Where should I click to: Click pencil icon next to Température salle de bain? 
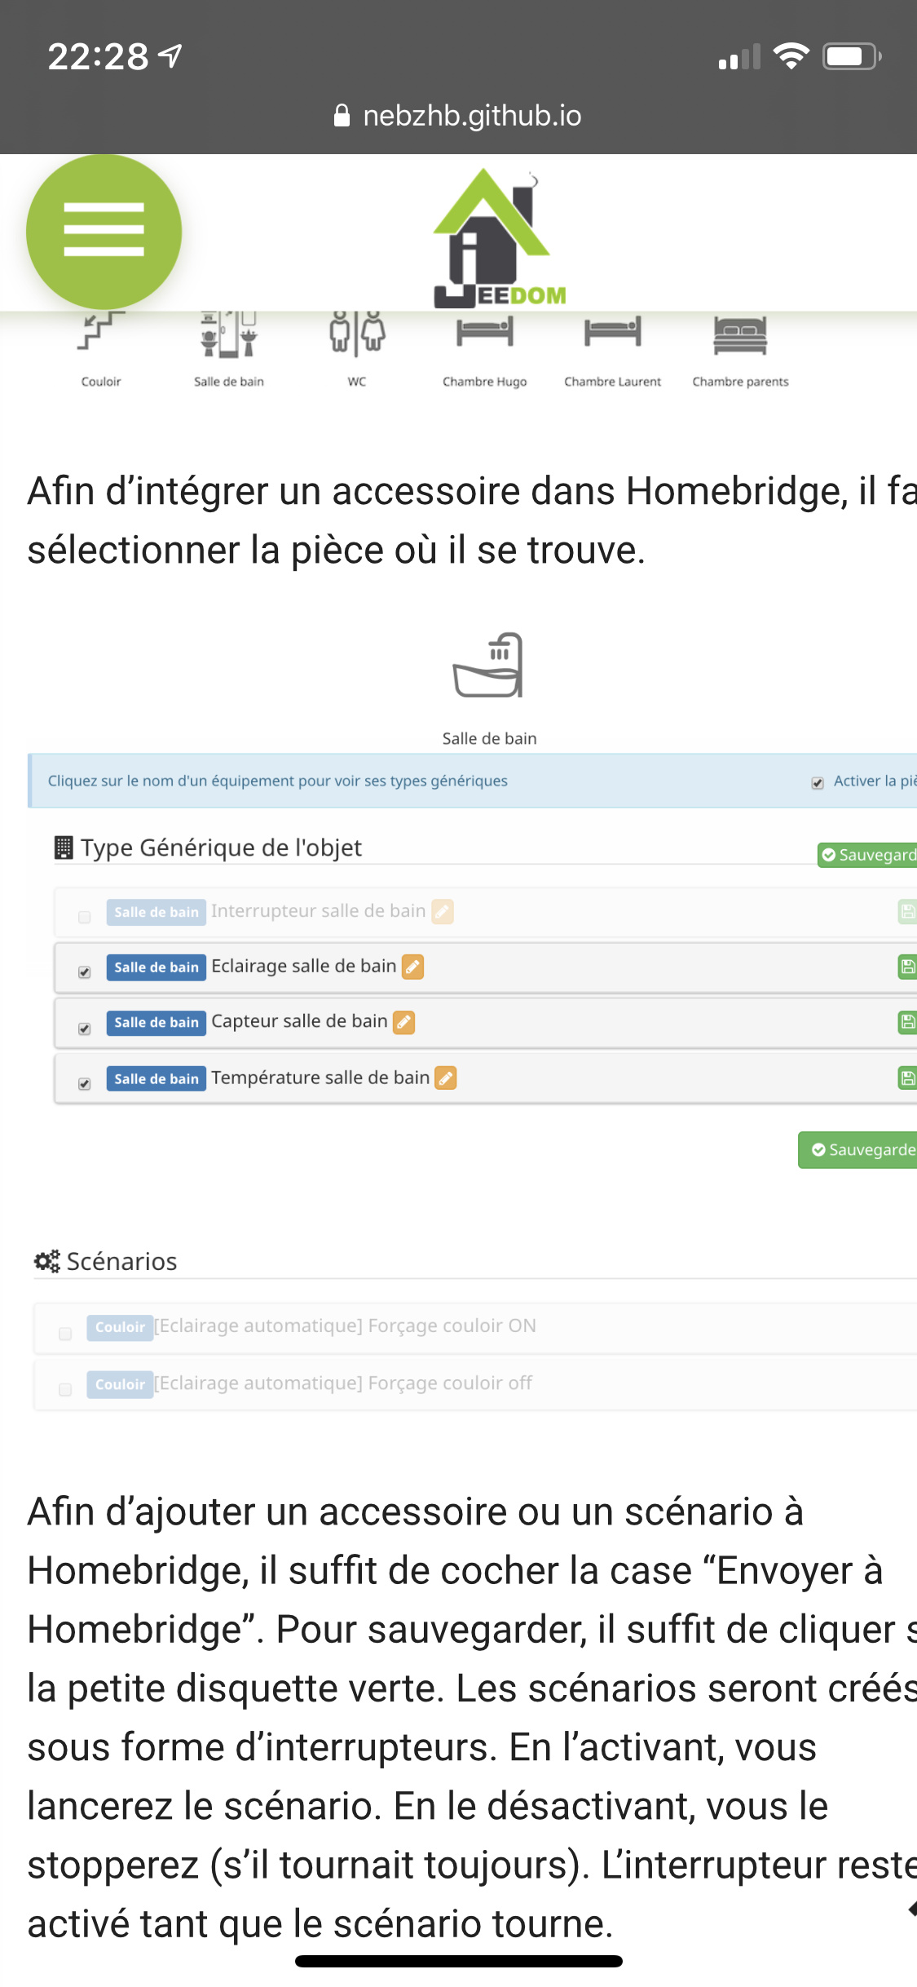[446, 1078]
